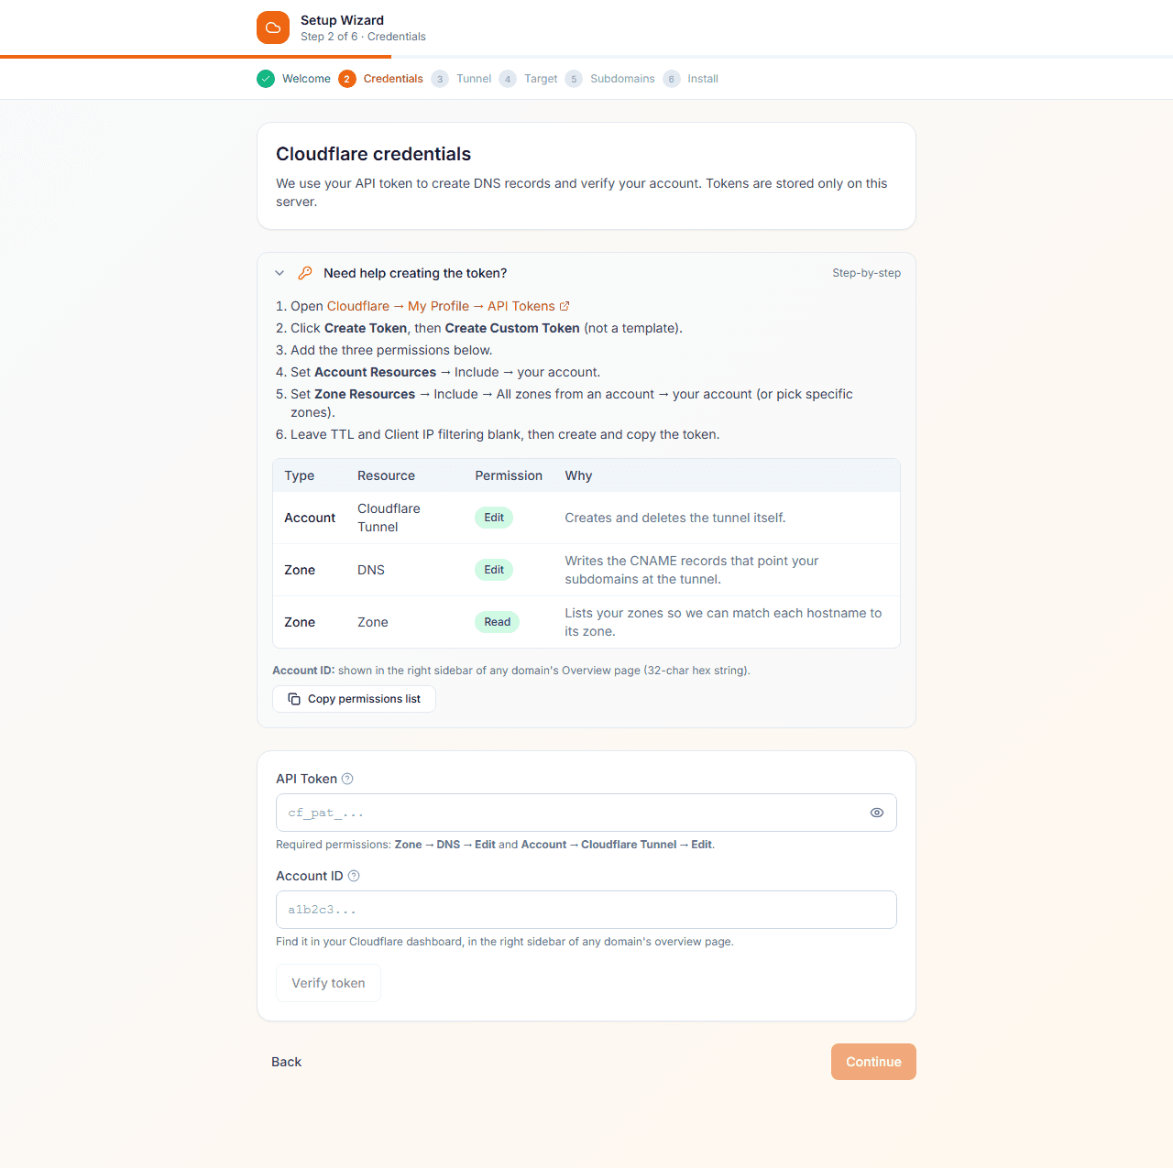Screen dimensions: 1173x1168
Task: Click the orange cloud Setup Wizard logo
Action: [273, 27]
